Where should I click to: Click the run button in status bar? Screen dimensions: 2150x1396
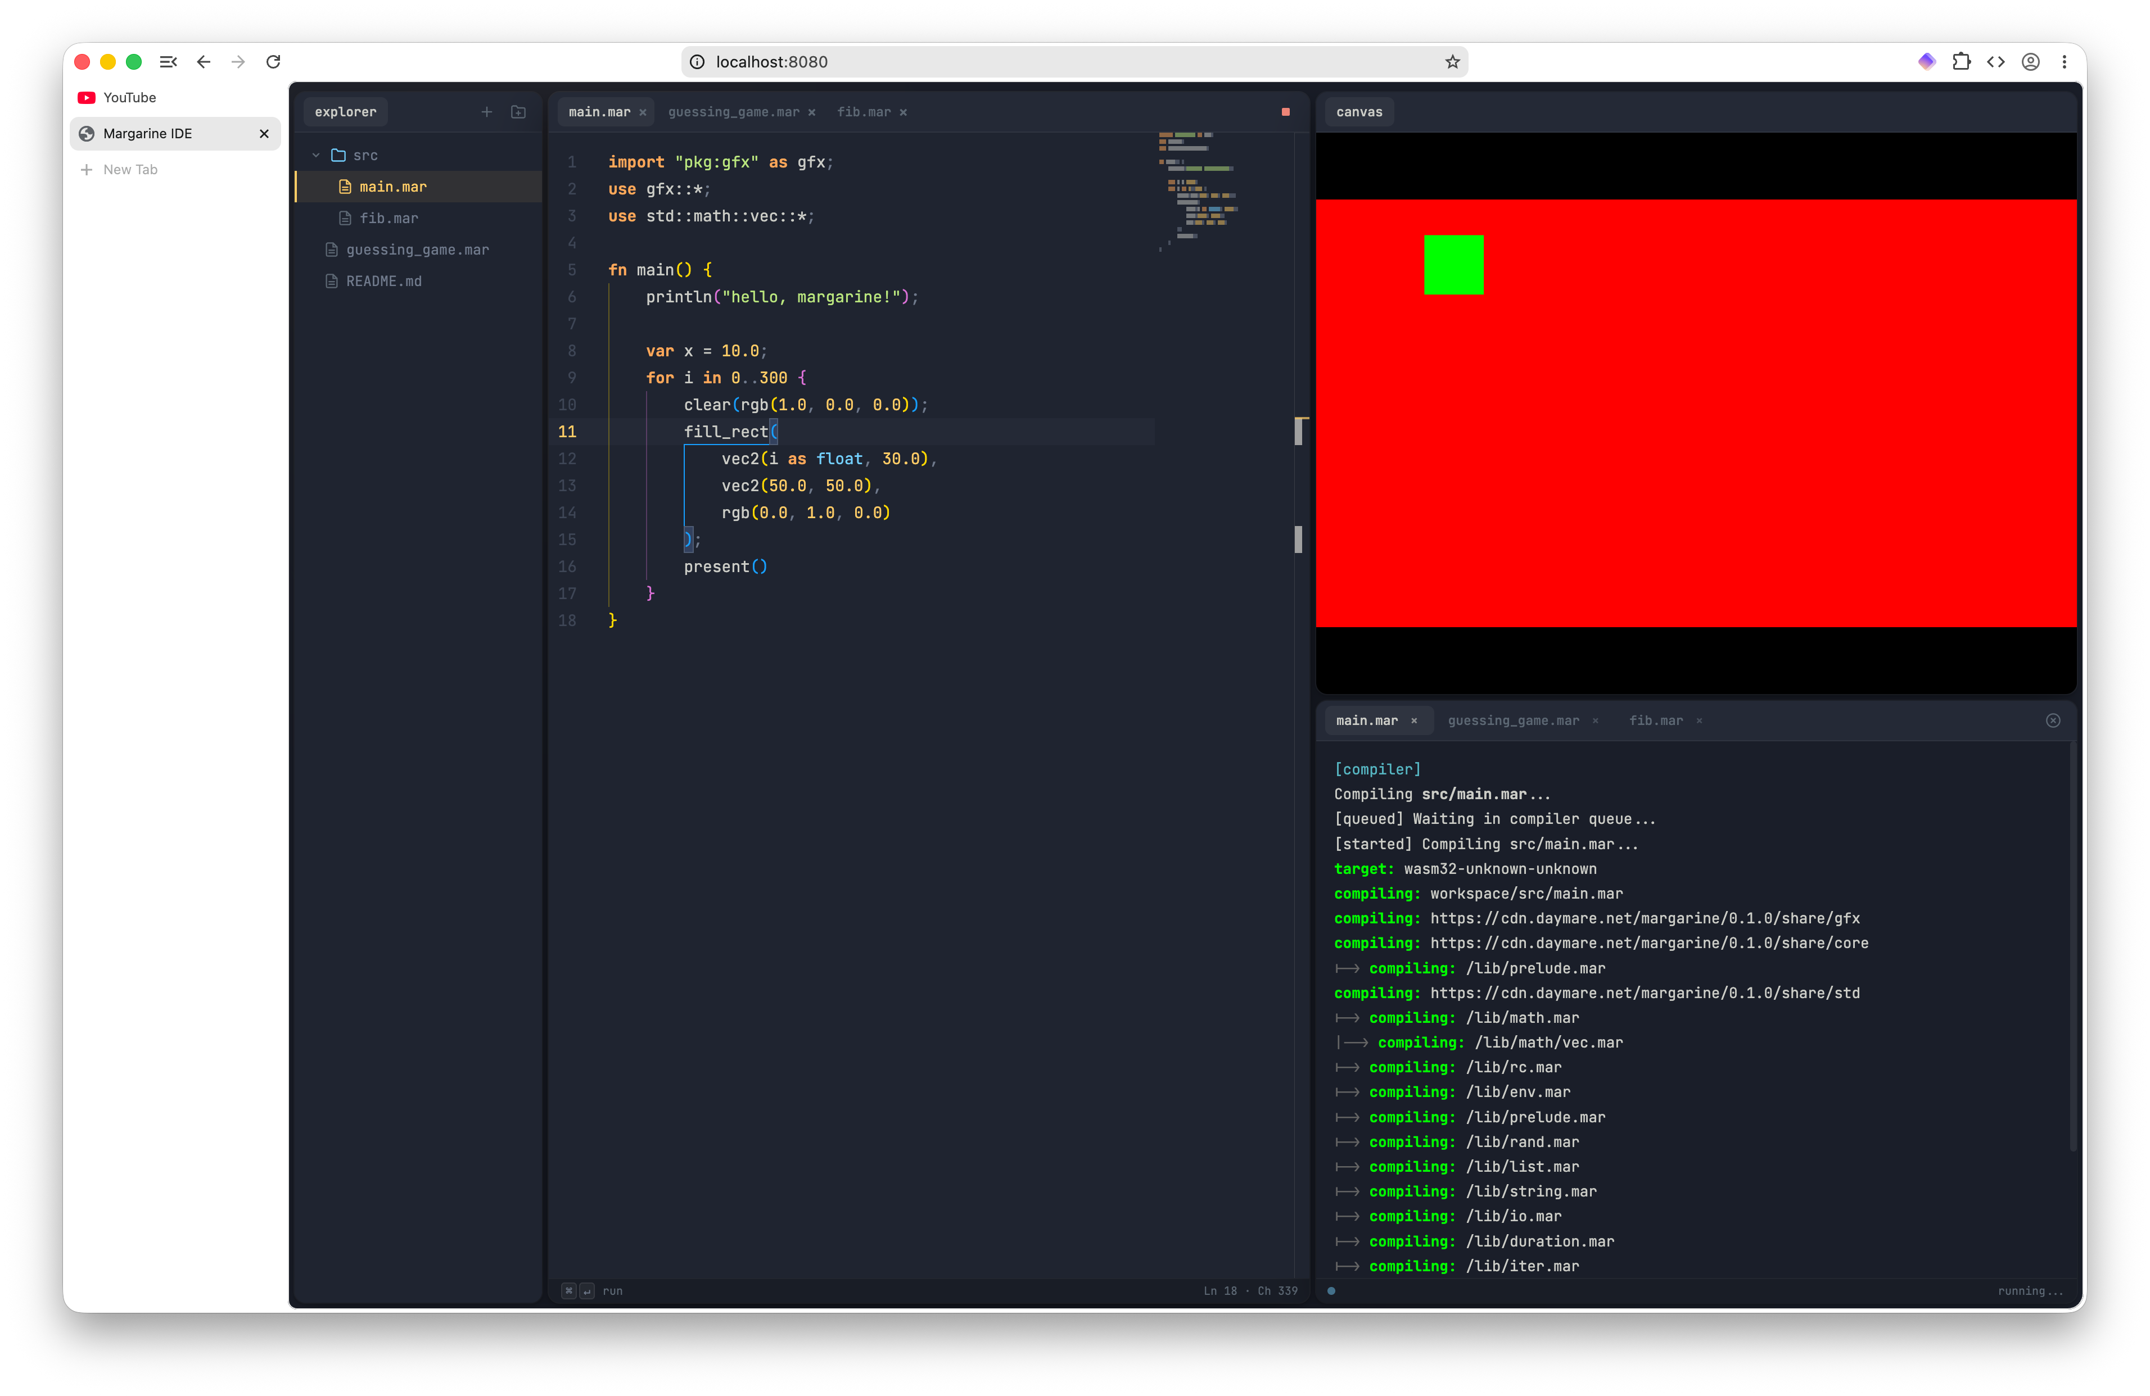(x=593, y=1291)
